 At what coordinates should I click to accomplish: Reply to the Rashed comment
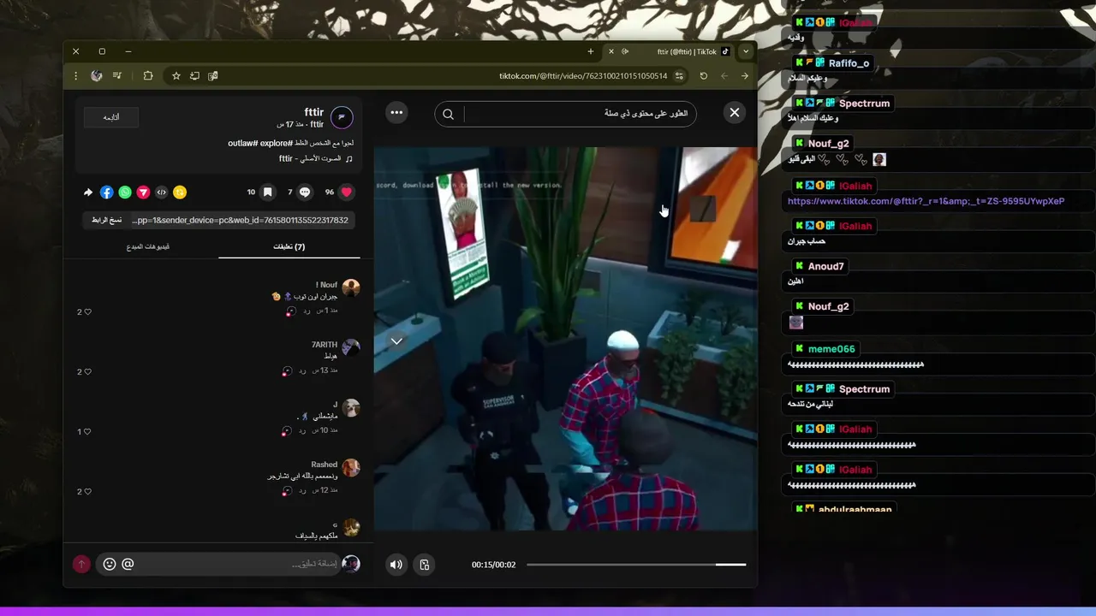click(302, 491)
